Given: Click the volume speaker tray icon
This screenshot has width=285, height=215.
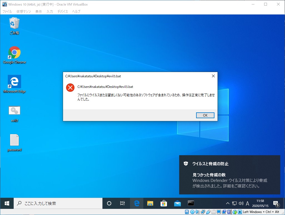Looking at the screenshot, I should 241,203.
